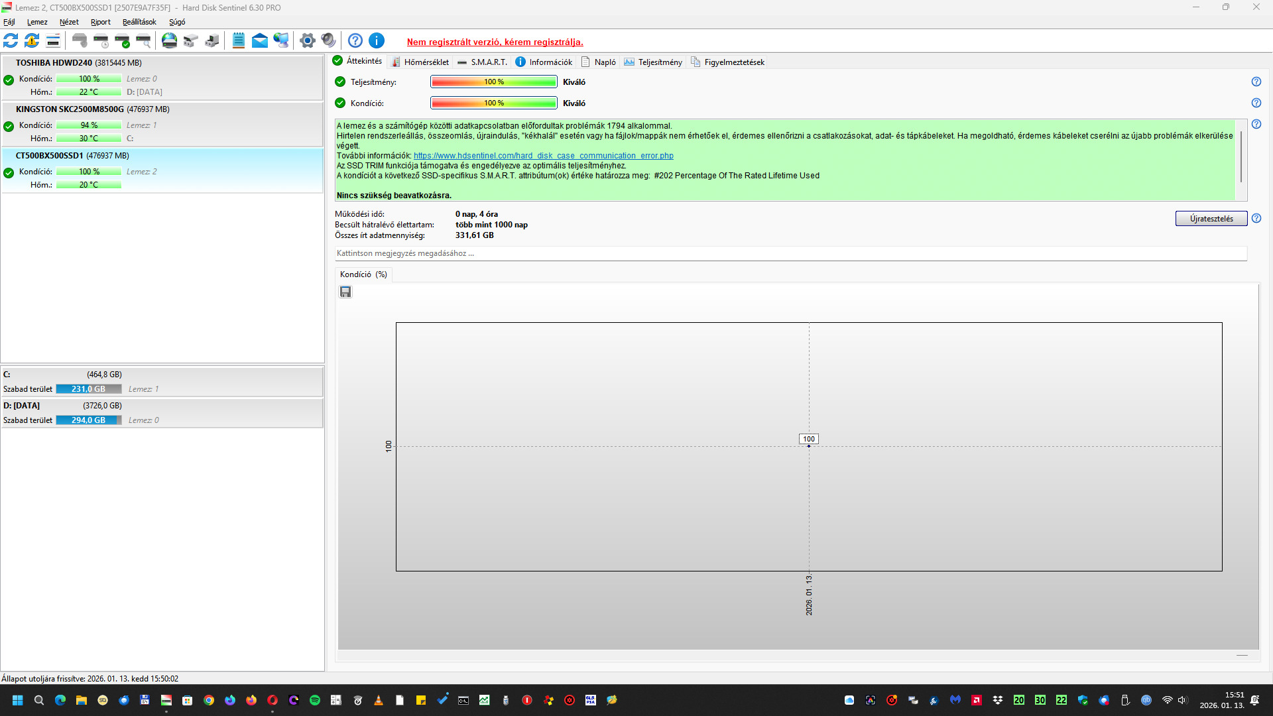
Task: Click the comment field Kattintson megjegyzés megadásához
Action: click(x=789, y=253)
